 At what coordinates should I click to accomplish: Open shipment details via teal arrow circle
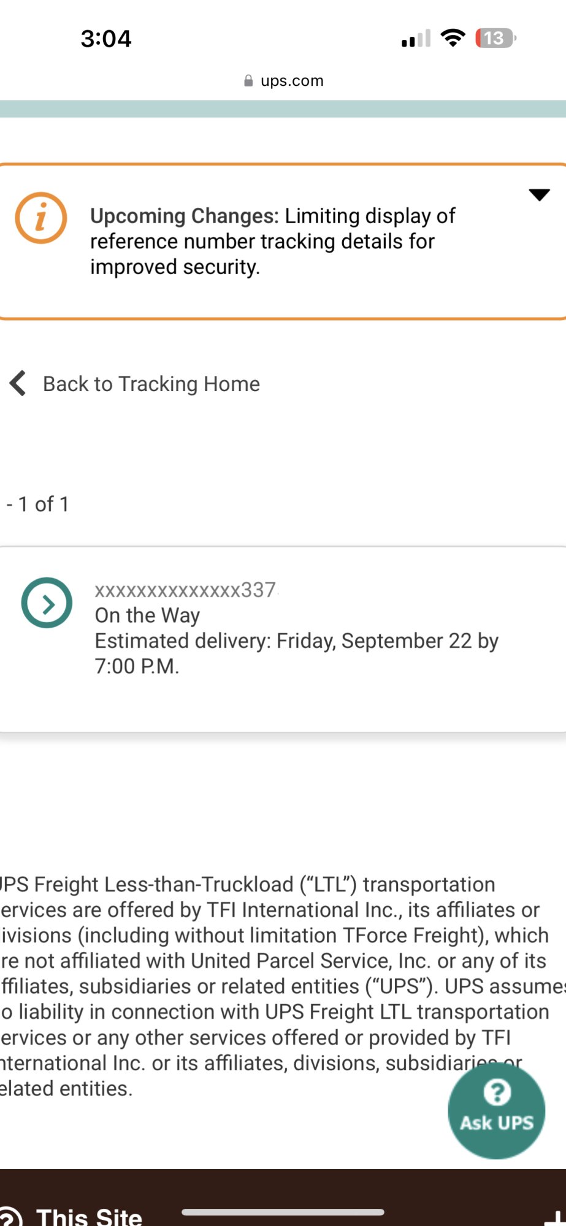[47, 603]
